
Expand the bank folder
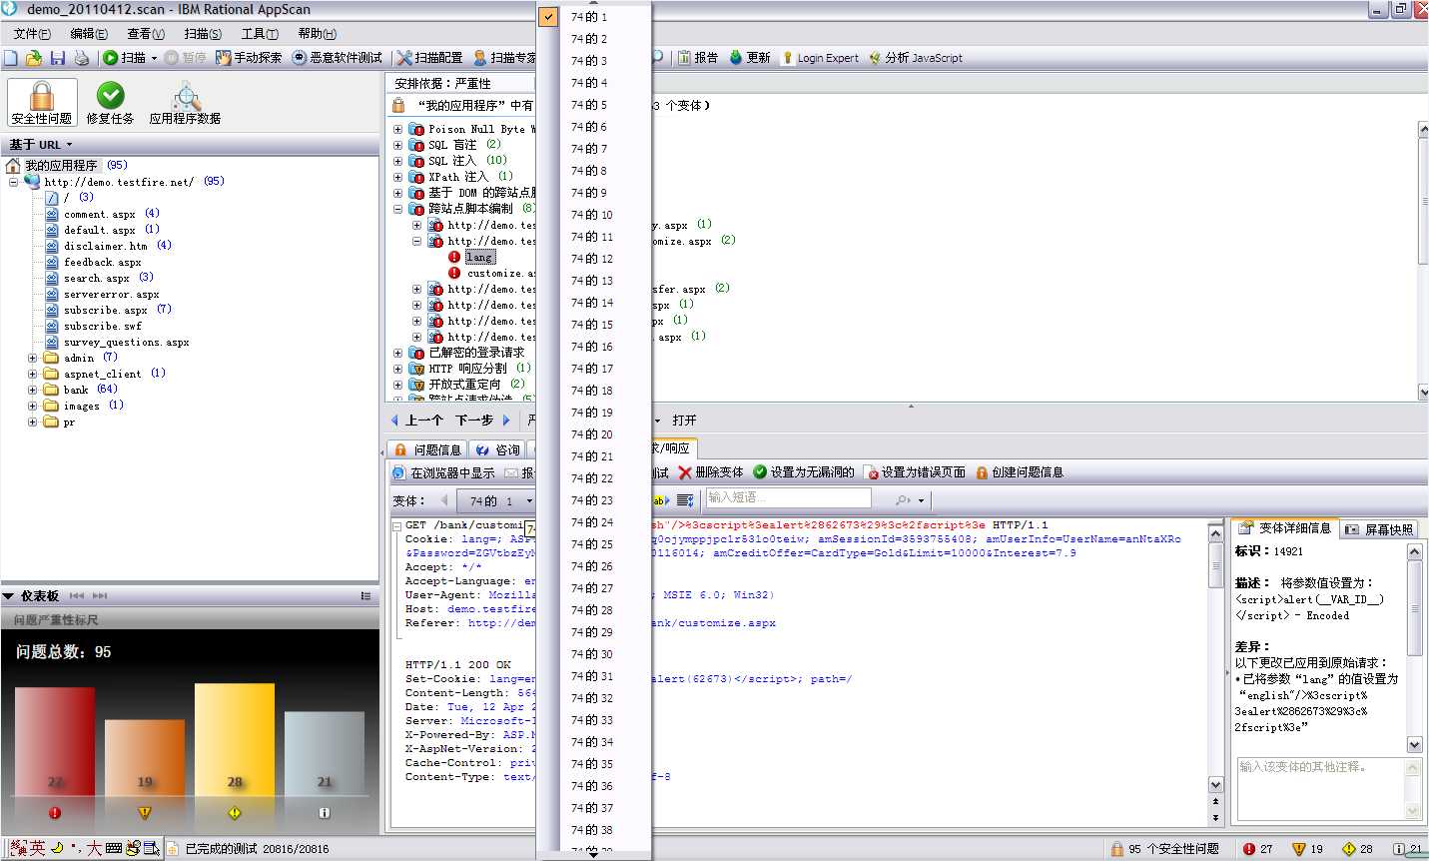pyautogui.click(x=32, y=390)
